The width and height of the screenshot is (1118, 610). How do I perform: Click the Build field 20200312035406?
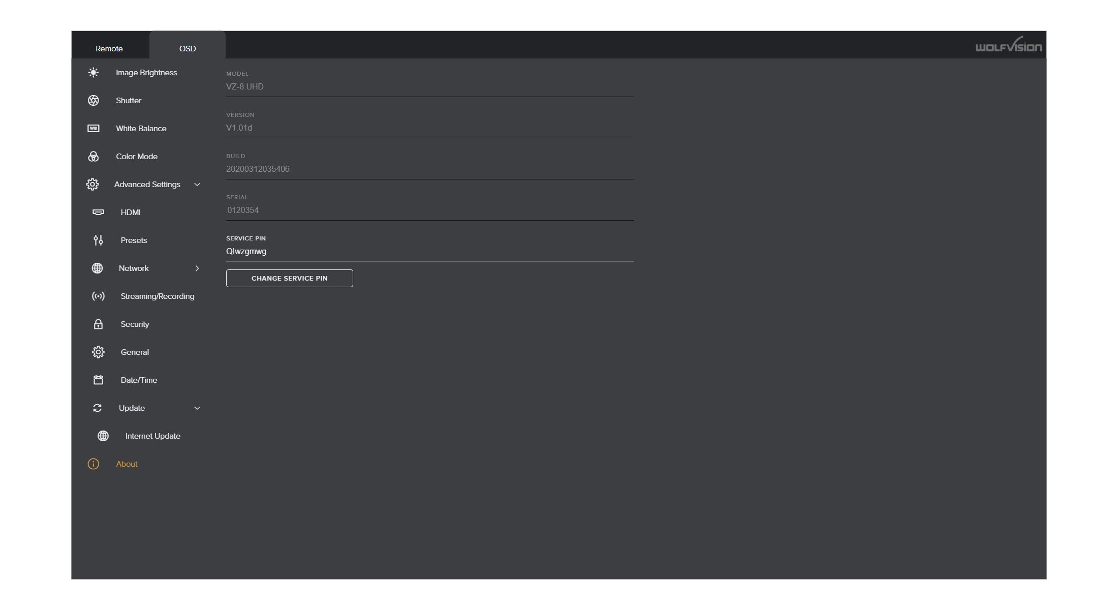(x=430, y=169)
